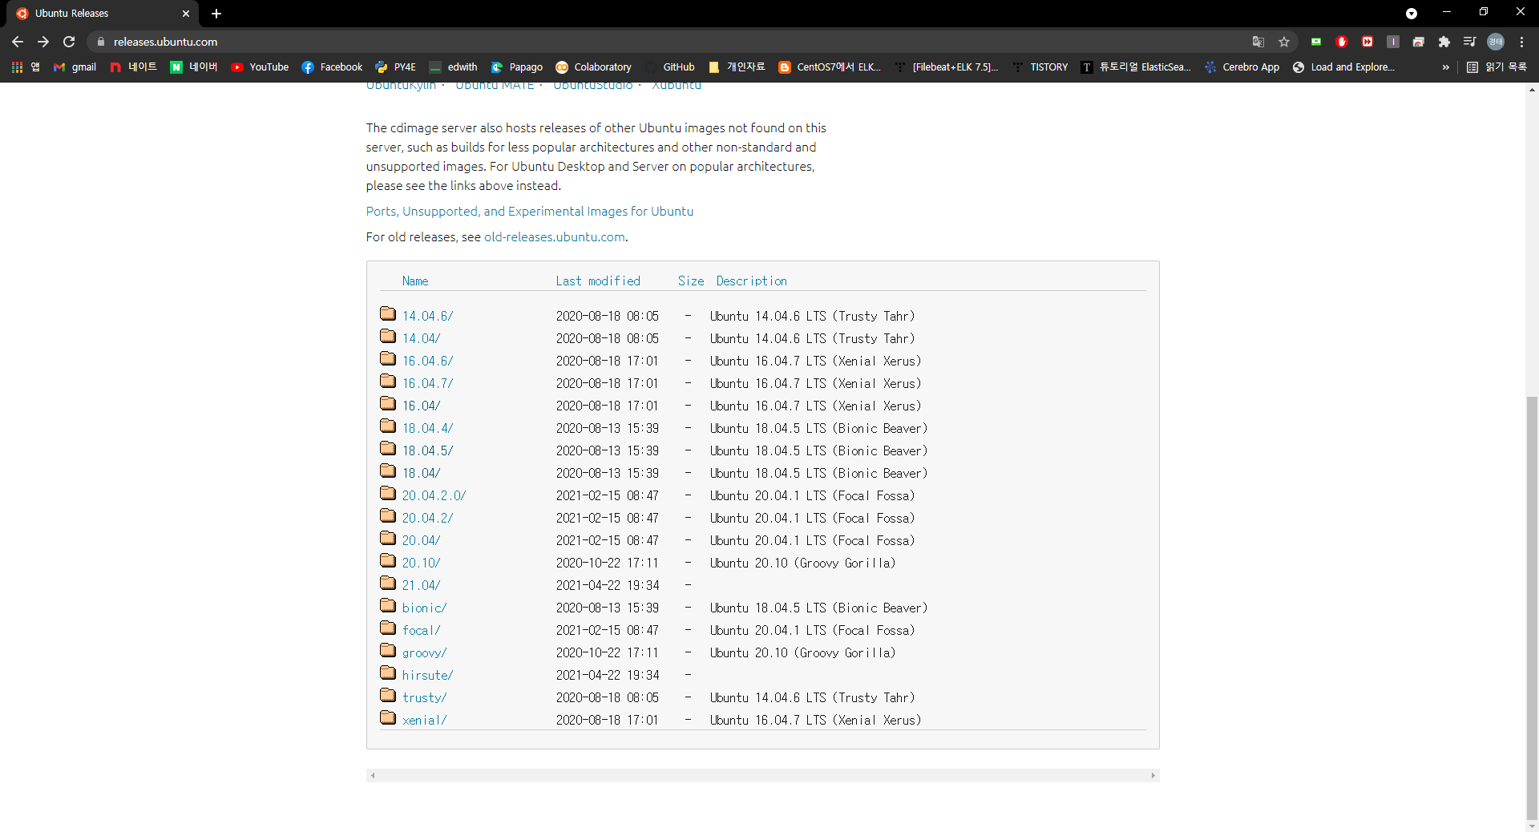Open the media control toolbar icon
The width and height of the screenshot is (1539, 832).
[x=1470, y=42]
